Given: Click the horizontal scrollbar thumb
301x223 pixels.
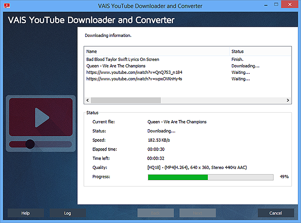Looking at the screenshot, I should (126, 100).
